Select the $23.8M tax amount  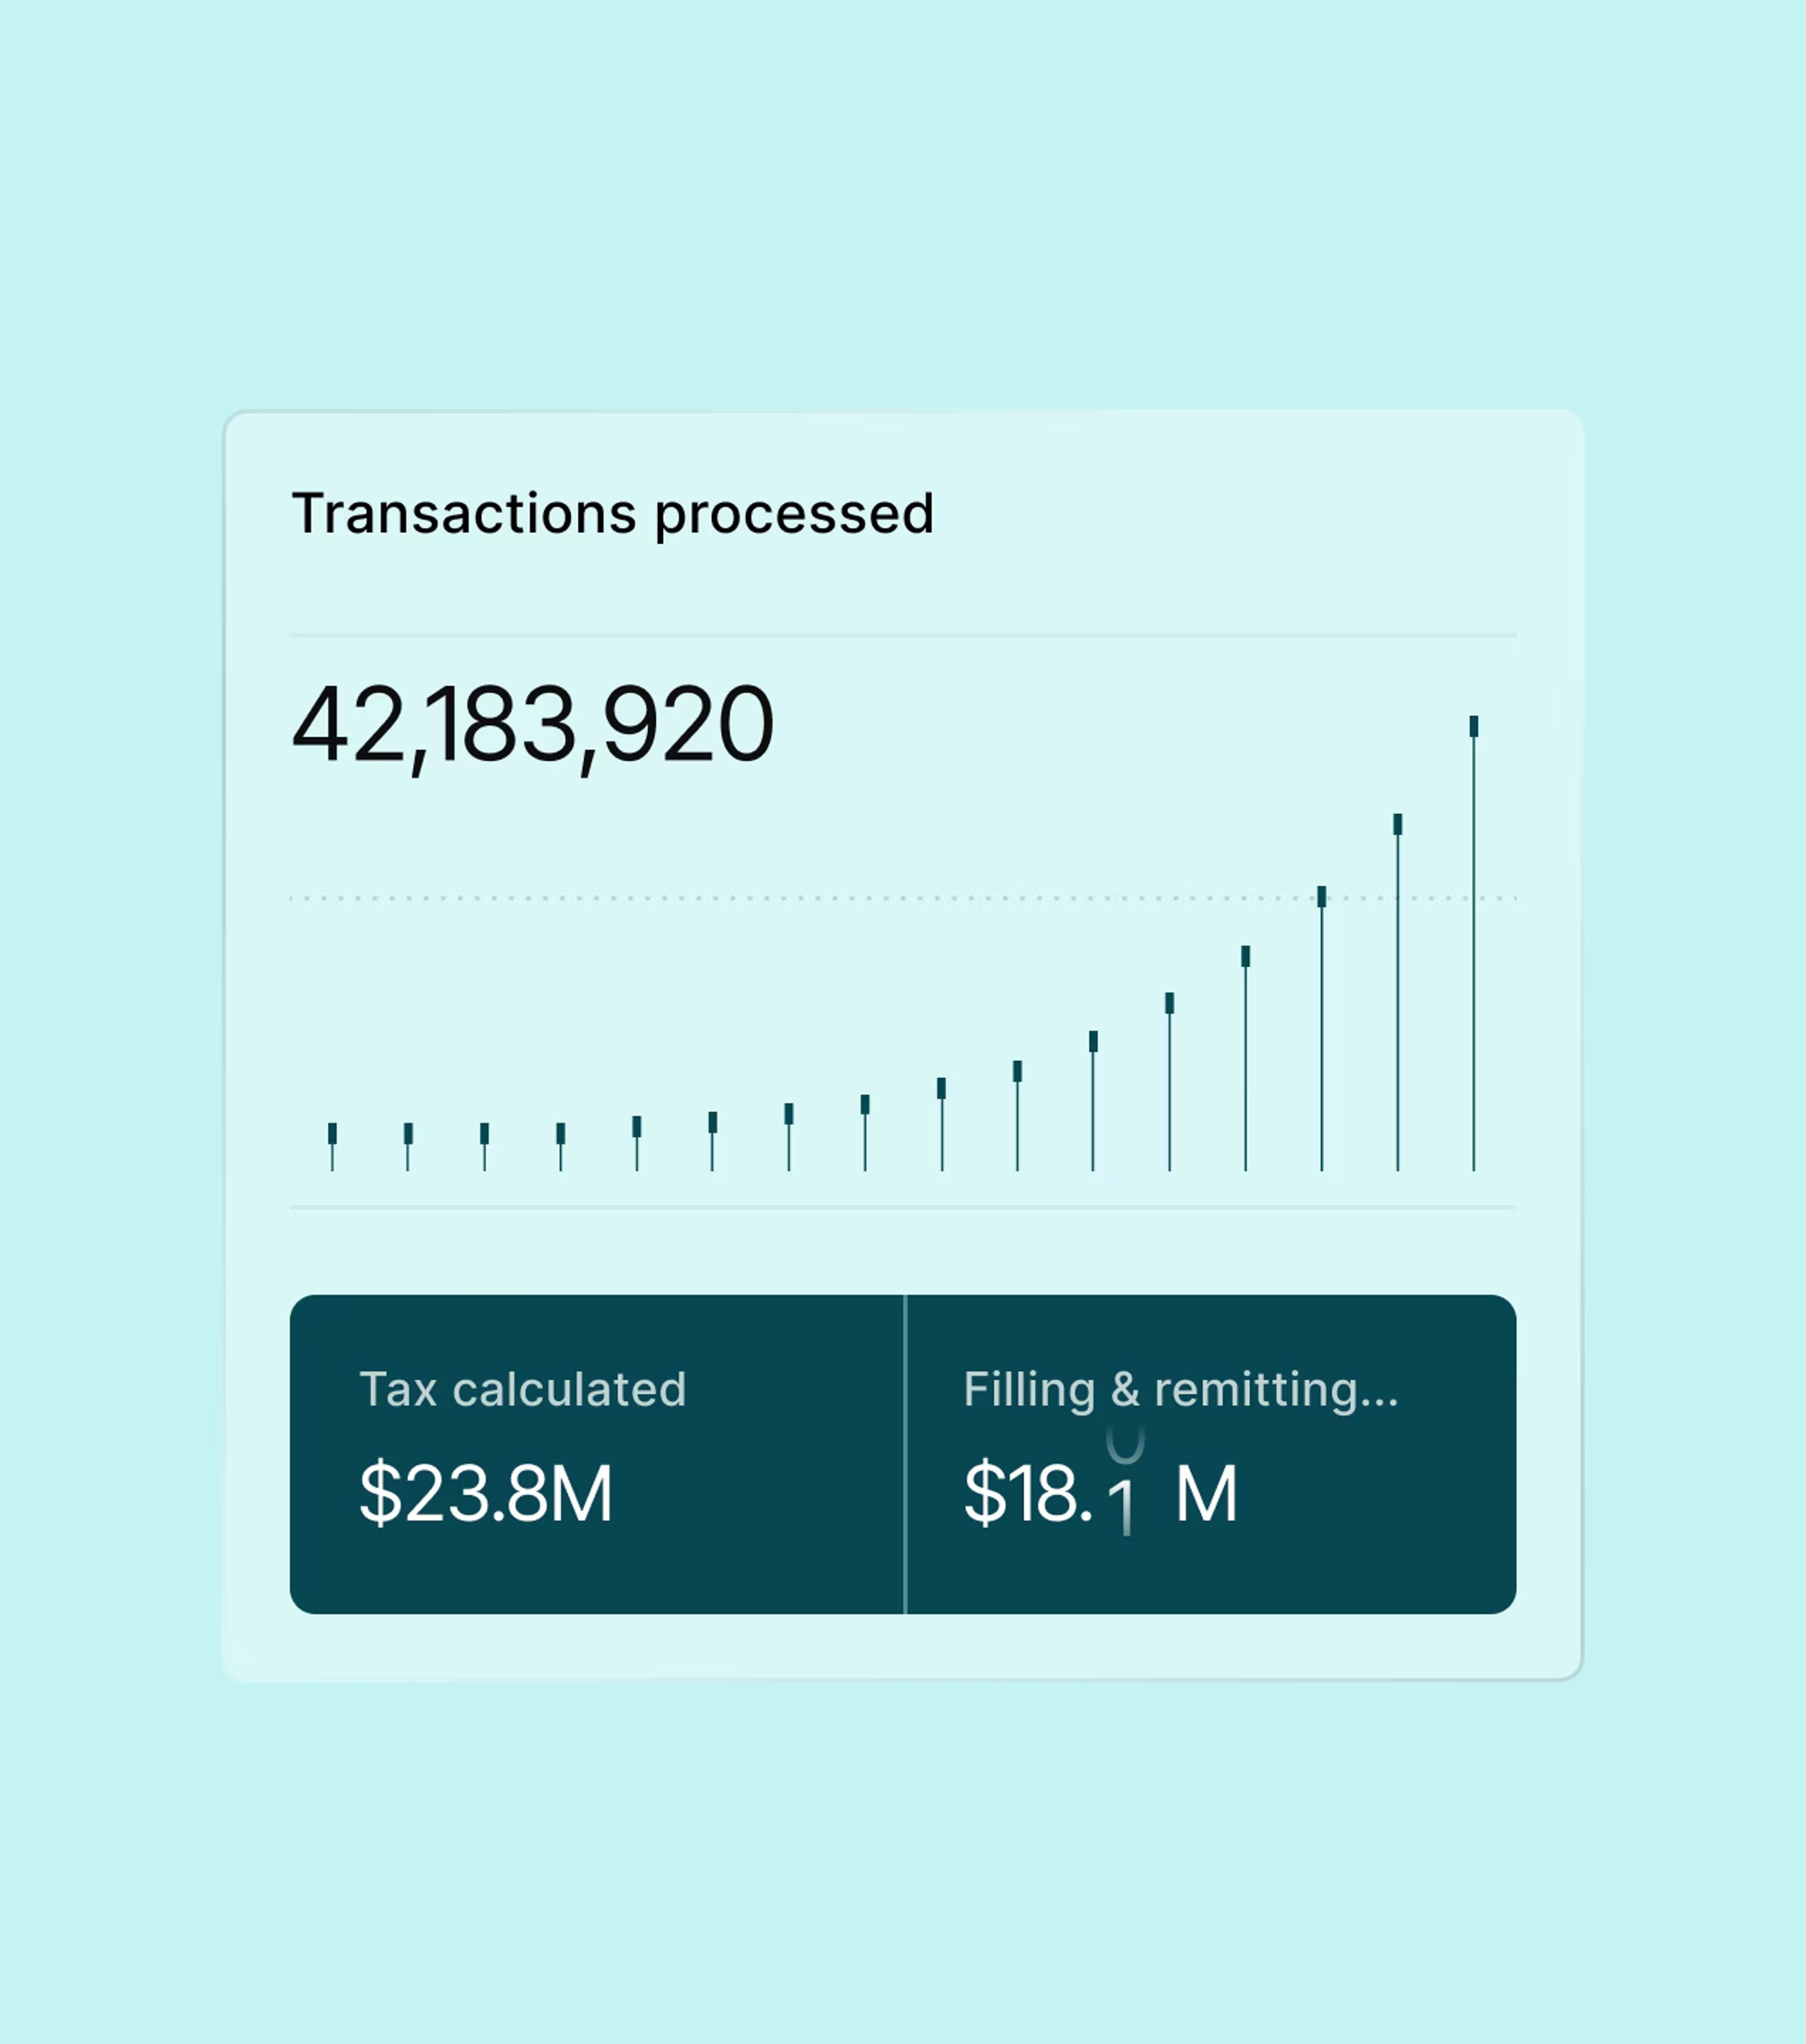click(x=486, y=1493)
